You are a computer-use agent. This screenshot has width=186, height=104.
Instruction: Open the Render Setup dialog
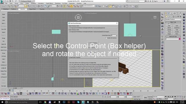[124, 6]
